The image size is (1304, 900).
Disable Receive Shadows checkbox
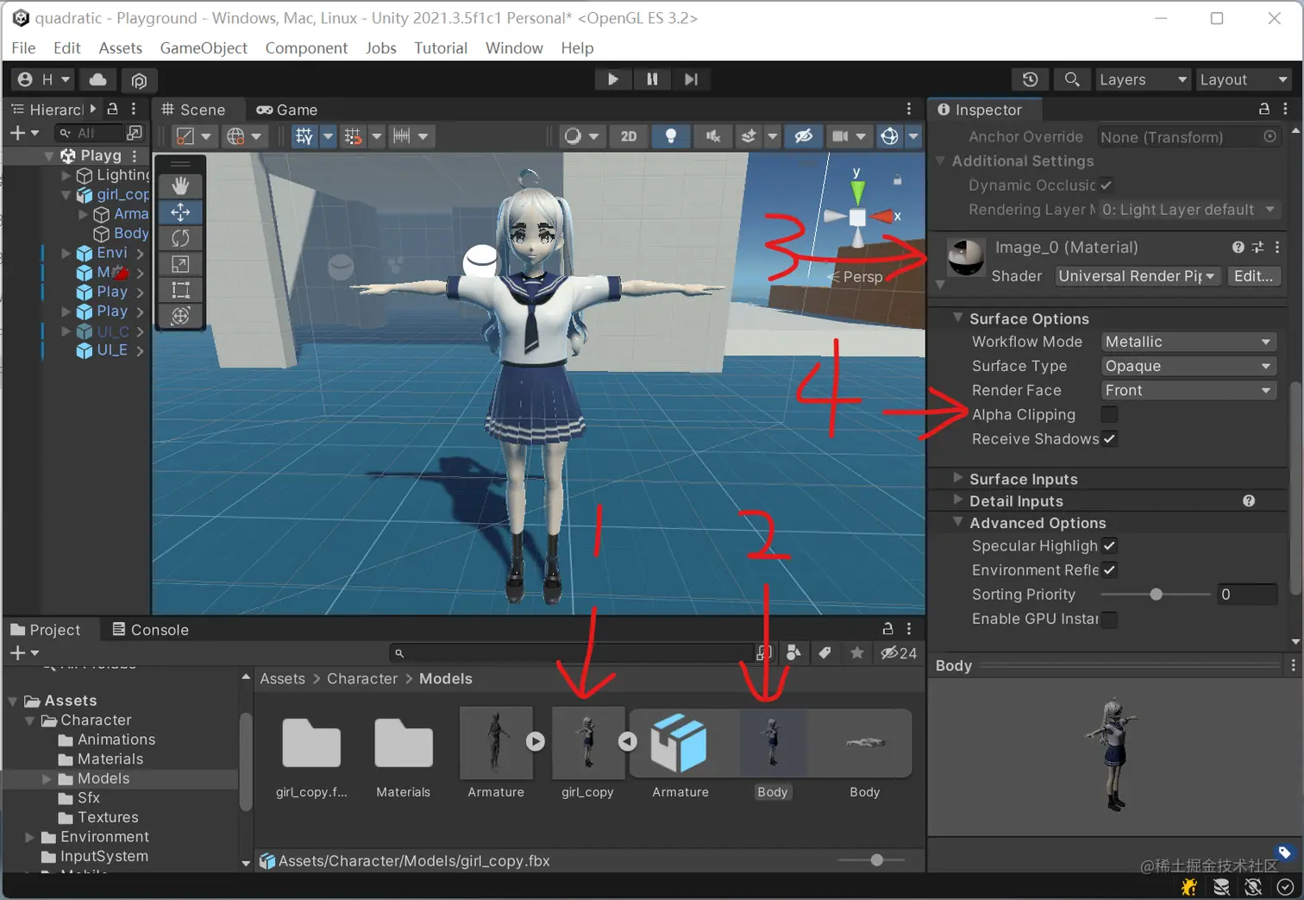tap(1109, 438)
